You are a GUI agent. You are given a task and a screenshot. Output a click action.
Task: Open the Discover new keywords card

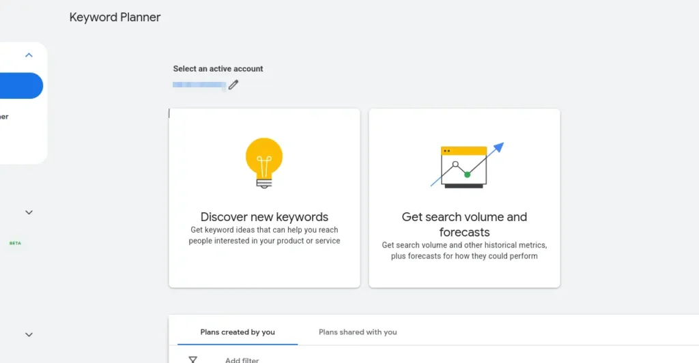coord(264,198)
